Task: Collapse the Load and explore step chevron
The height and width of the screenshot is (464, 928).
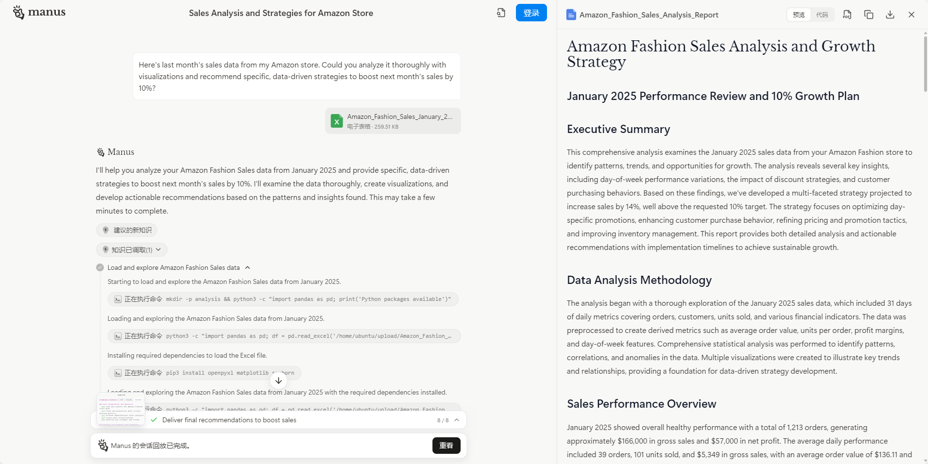Action: (248, 267)
